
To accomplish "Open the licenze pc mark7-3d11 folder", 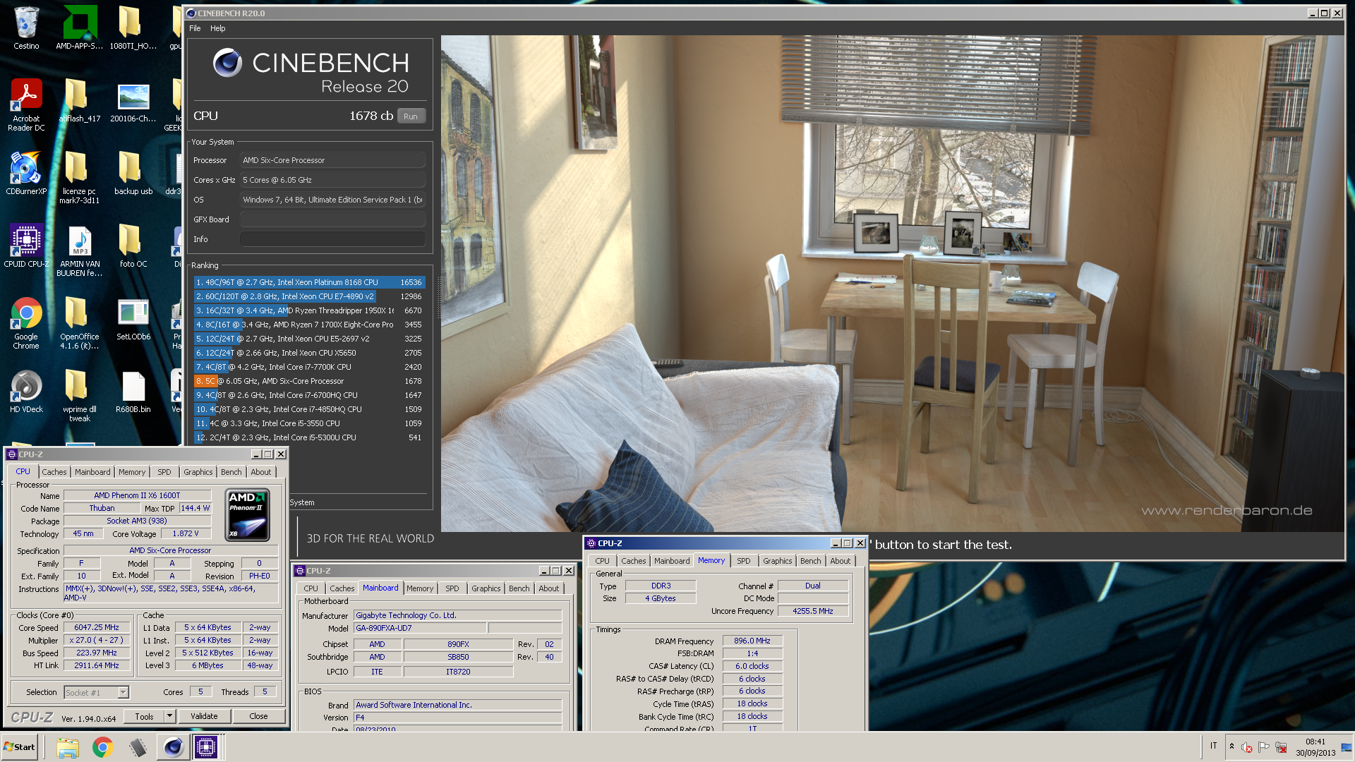I will pos(80,178).
